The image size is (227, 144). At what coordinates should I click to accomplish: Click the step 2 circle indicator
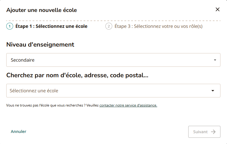(x=109, y=26)
